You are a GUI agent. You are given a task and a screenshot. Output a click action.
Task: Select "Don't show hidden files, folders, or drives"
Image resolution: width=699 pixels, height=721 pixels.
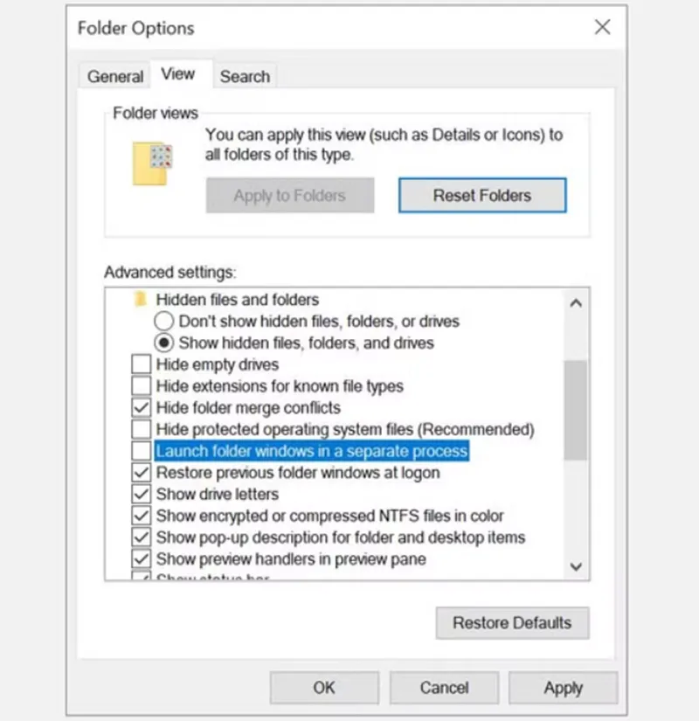tap(163, 322)
